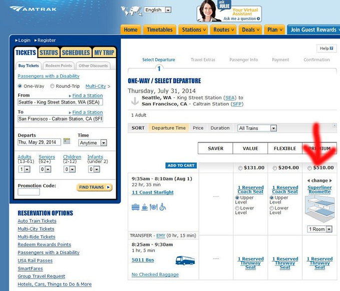Select the $204.00 Flexible fare
The width and height of the screenshot is (340, 291).
point(274,168)
